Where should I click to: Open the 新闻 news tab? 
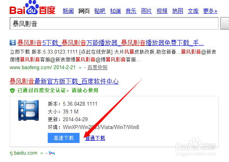[68, 11]
